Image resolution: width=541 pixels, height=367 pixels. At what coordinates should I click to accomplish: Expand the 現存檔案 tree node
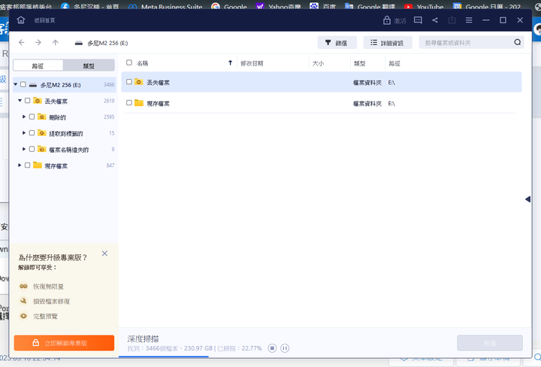click(x=20, y=165)
